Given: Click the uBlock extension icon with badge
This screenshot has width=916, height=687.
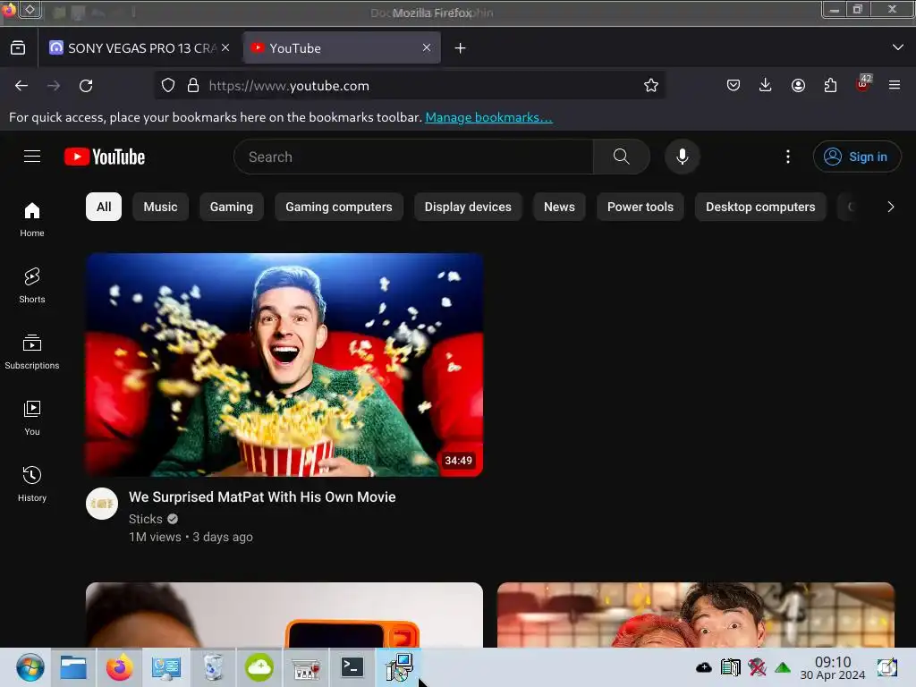Looking at the screenshot, I should pos(863,84).
